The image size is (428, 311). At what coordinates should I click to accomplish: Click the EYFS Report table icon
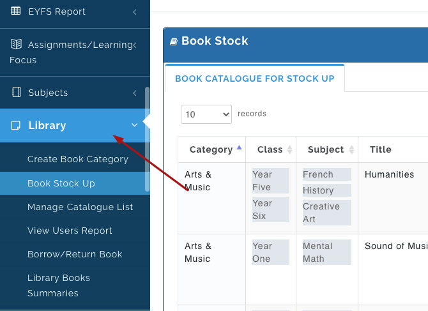coord(15,11)
